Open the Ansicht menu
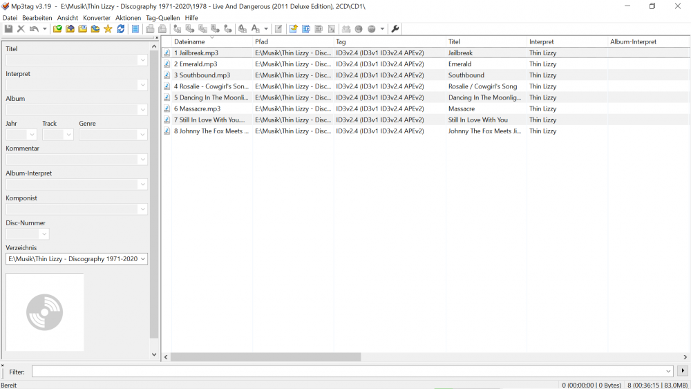The image size is (691, 389). tap(68, 18)
